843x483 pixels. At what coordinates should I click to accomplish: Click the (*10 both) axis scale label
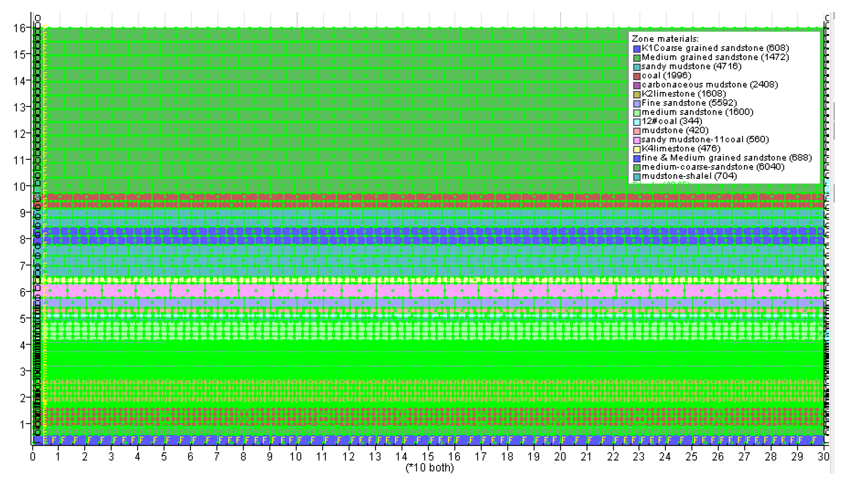click(x=429, y=468)
